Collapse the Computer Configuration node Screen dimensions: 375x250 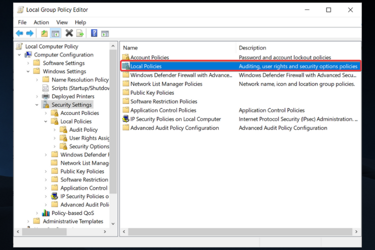(x=19, y=55)
